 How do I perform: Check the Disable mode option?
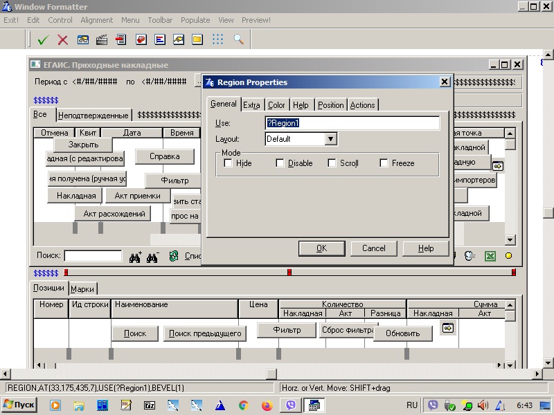point(280,163)
